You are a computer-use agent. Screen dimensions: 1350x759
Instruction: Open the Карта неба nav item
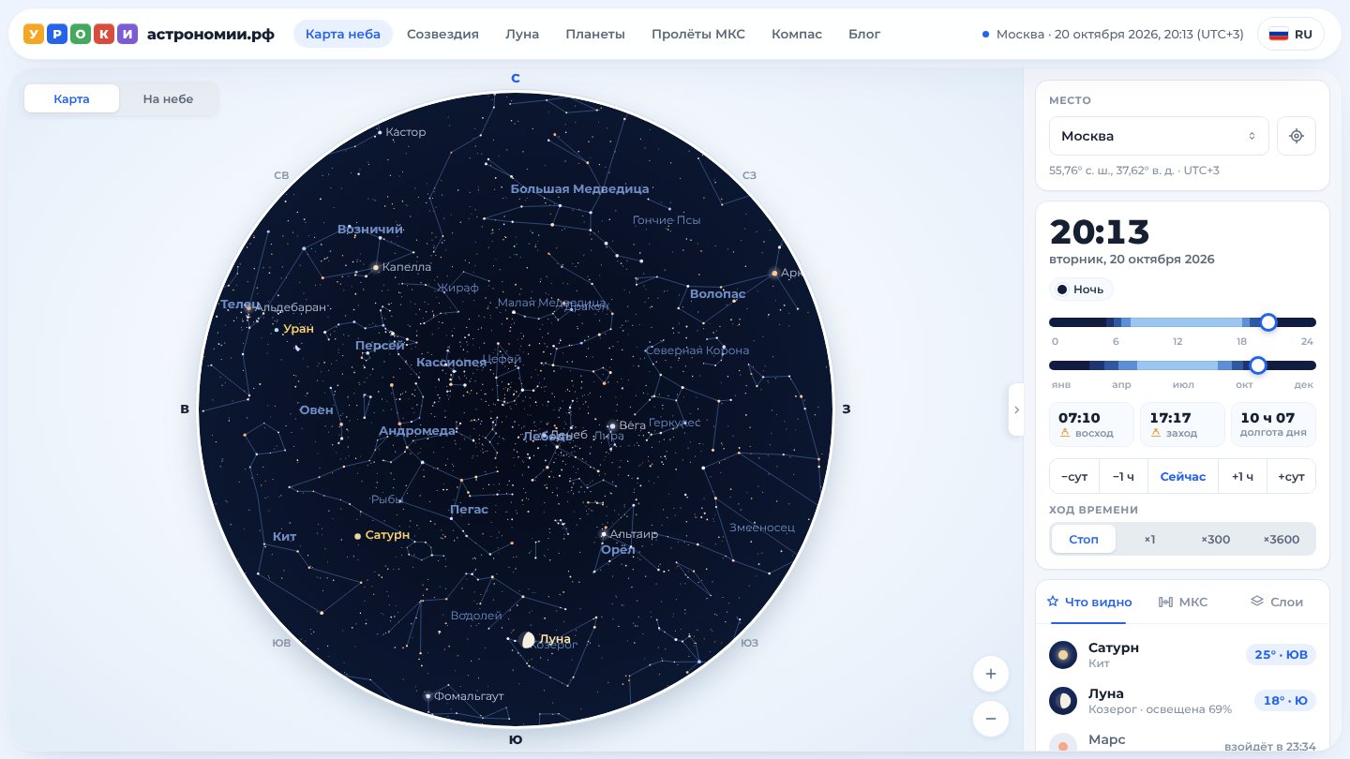point(343,34)
